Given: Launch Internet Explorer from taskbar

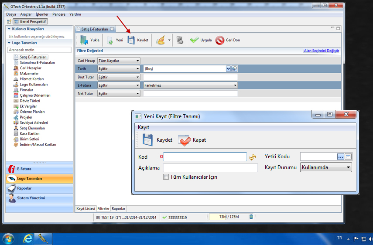Looking at the screenshot, I should (28, 238).
